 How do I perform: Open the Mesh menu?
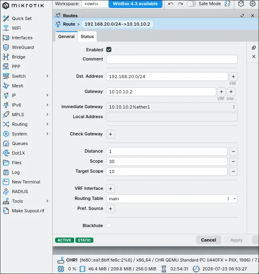pos(18,86)
